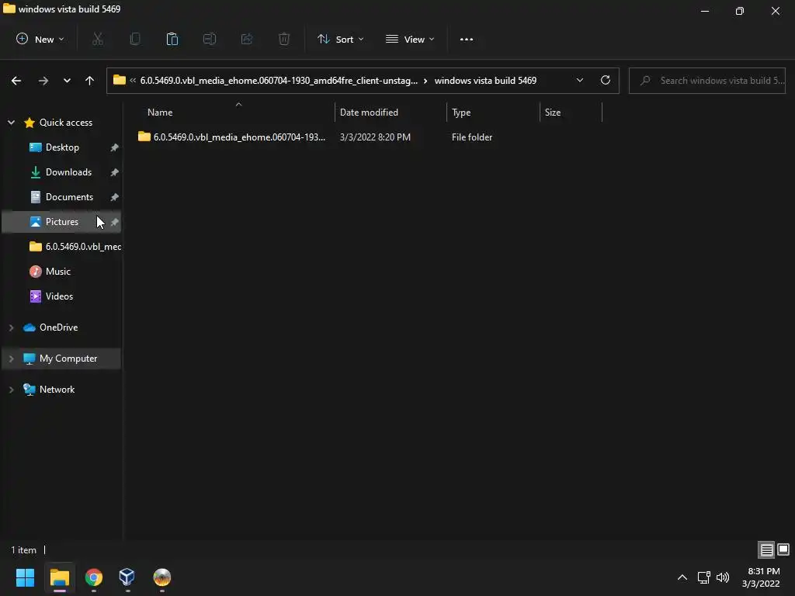The width and height of the screenshot is (795, 596).
Task: Click the 3/3/2022 8:20 PM date cell
Action: click(x=375, y=137)
